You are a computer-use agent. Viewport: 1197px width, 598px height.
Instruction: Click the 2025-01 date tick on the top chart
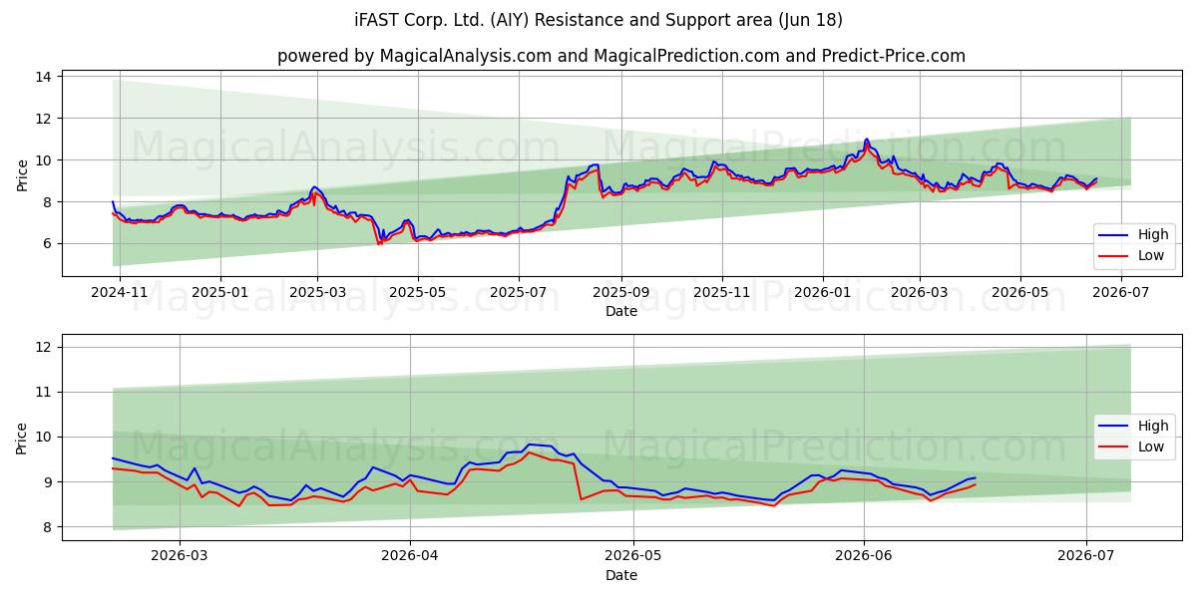(x=219, y=292)
